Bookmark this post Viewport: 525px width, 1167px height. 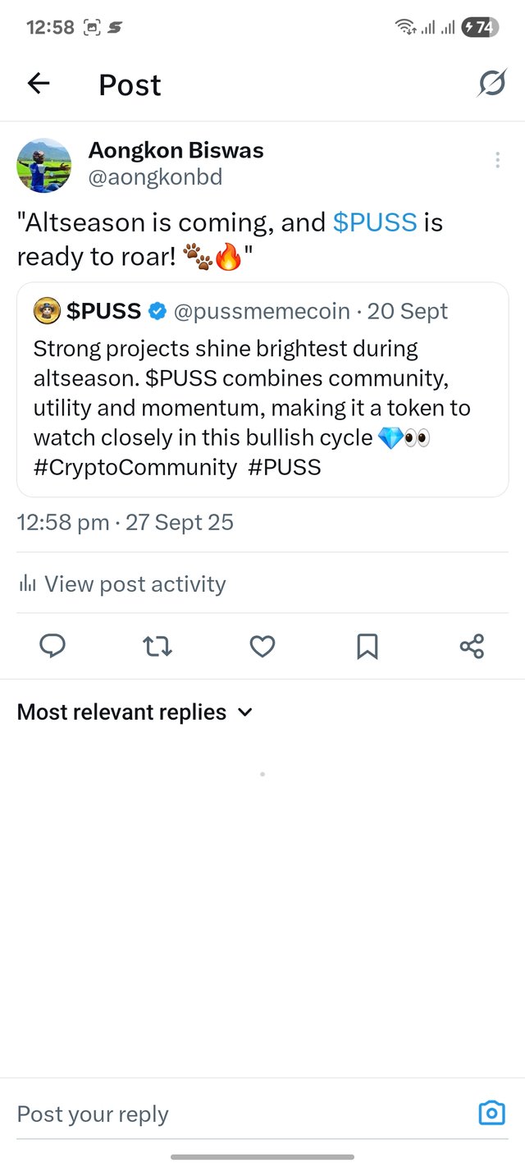(x=367, y=647)
